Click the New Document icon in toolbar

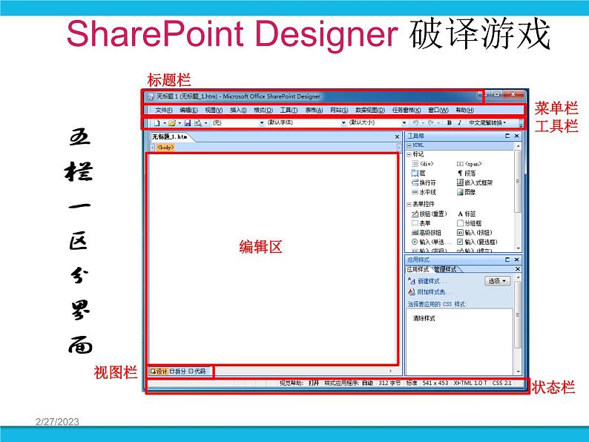pyautogui.click(x=157, y=123)
